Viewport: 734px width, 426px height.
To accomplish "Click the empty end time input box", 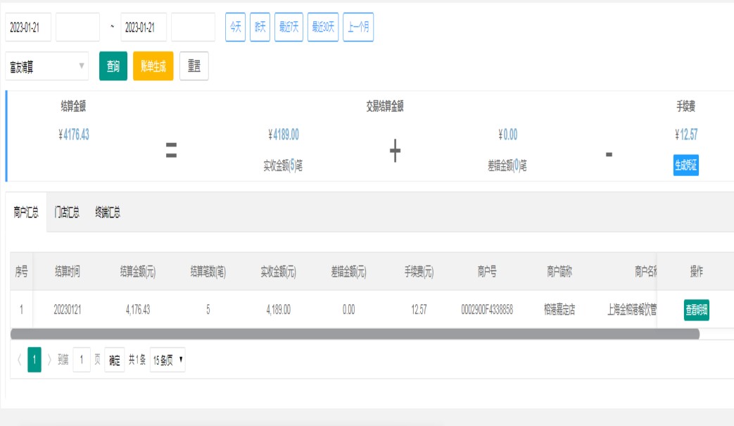I will 193,27.
